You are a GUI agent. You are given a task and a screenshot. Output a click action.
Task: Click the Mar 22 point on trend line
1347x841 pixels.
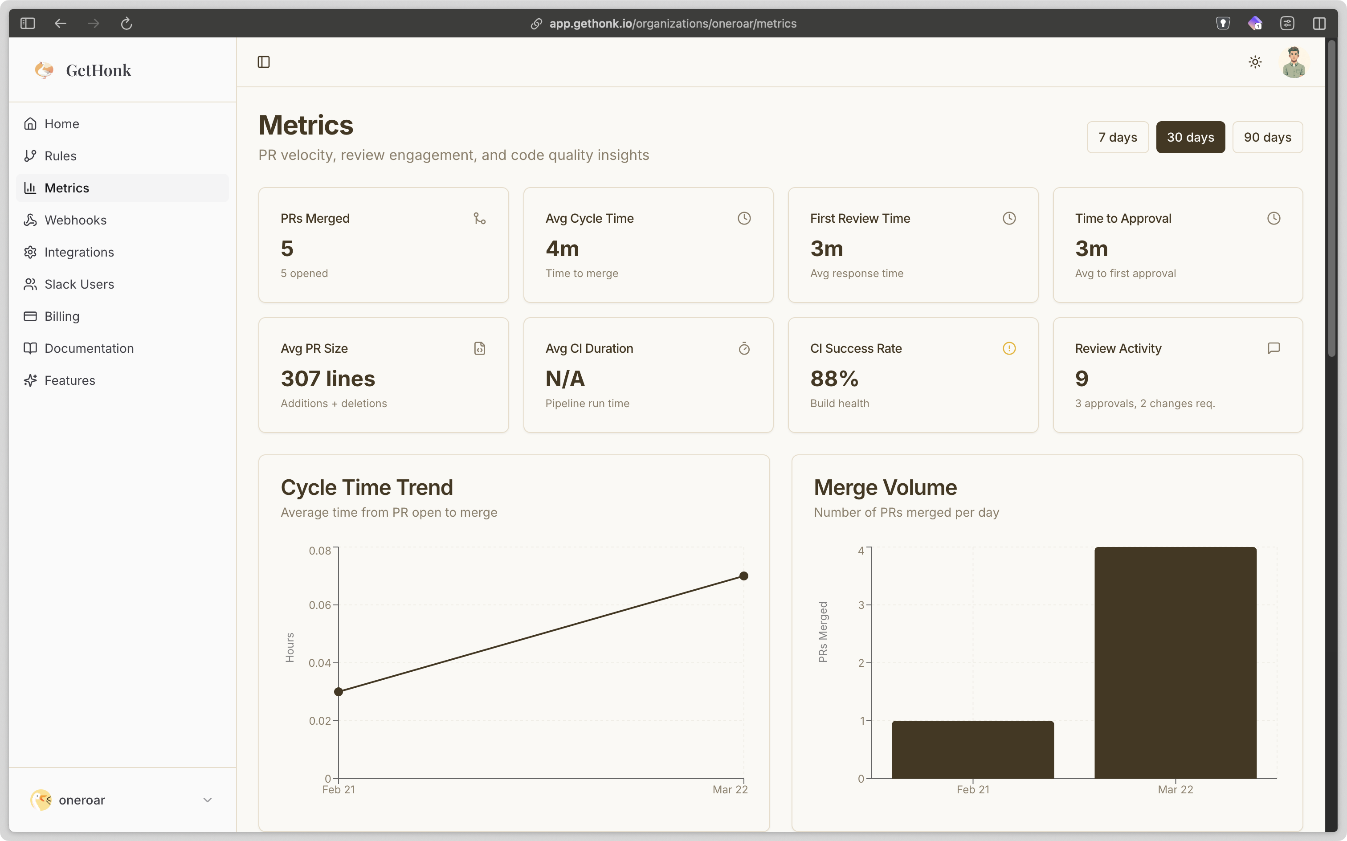pos(743,576)
